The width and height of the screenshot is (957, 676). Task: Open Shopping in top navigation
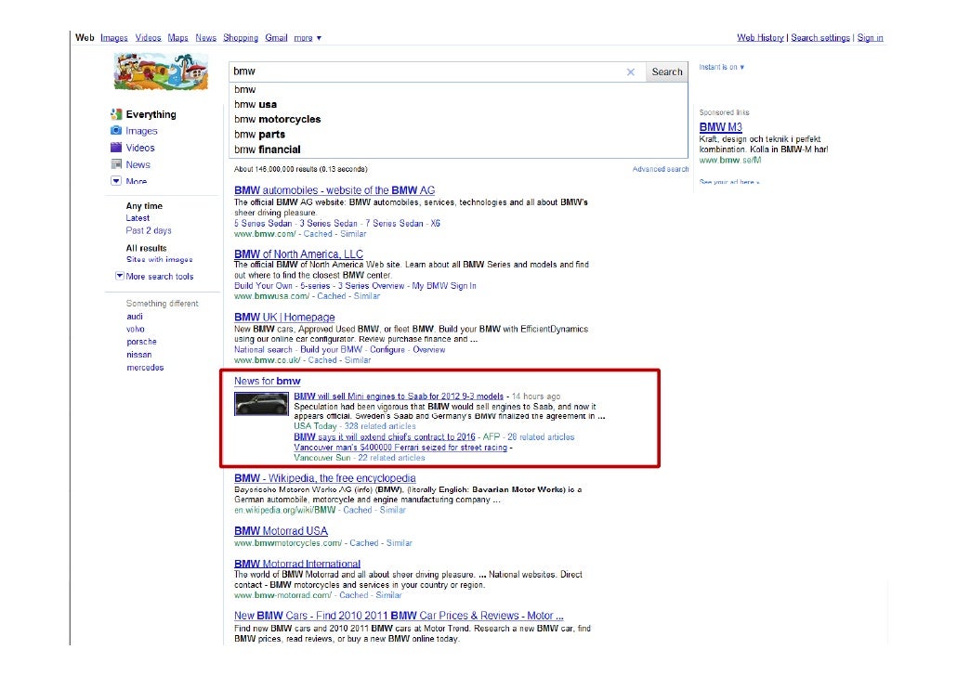pyautogui.click(x=241, y=38)
